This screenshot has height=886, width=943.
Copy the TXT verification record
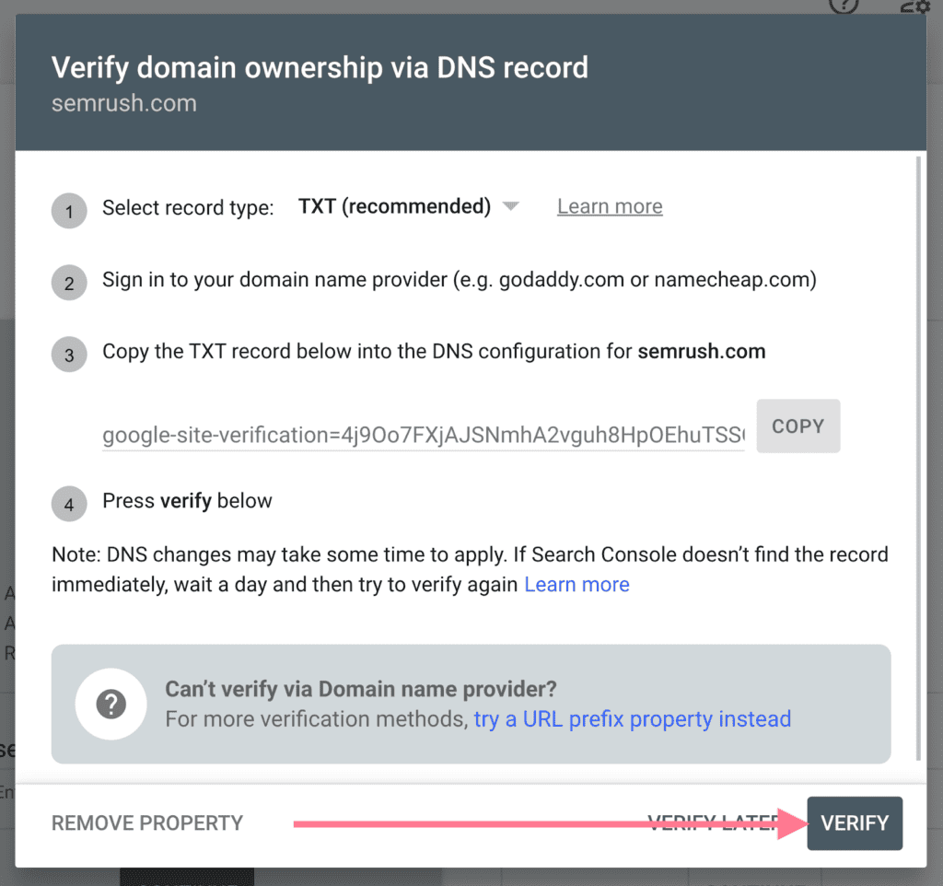(797, 426)
